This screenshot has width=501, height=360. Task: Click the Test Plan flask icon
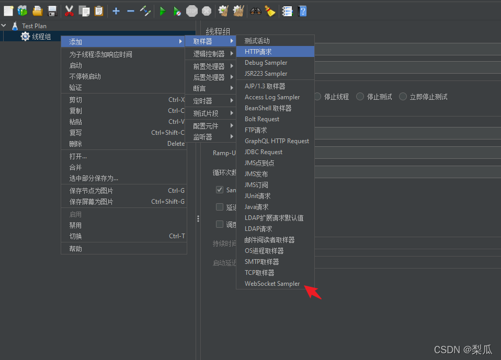[x=15, y=26]
